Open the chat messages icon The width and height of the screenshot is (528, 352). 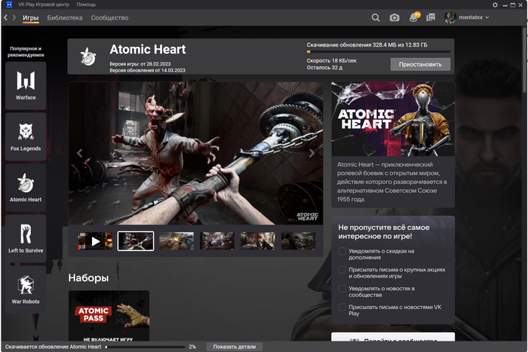pyautogui.click(x=431, y=17)
